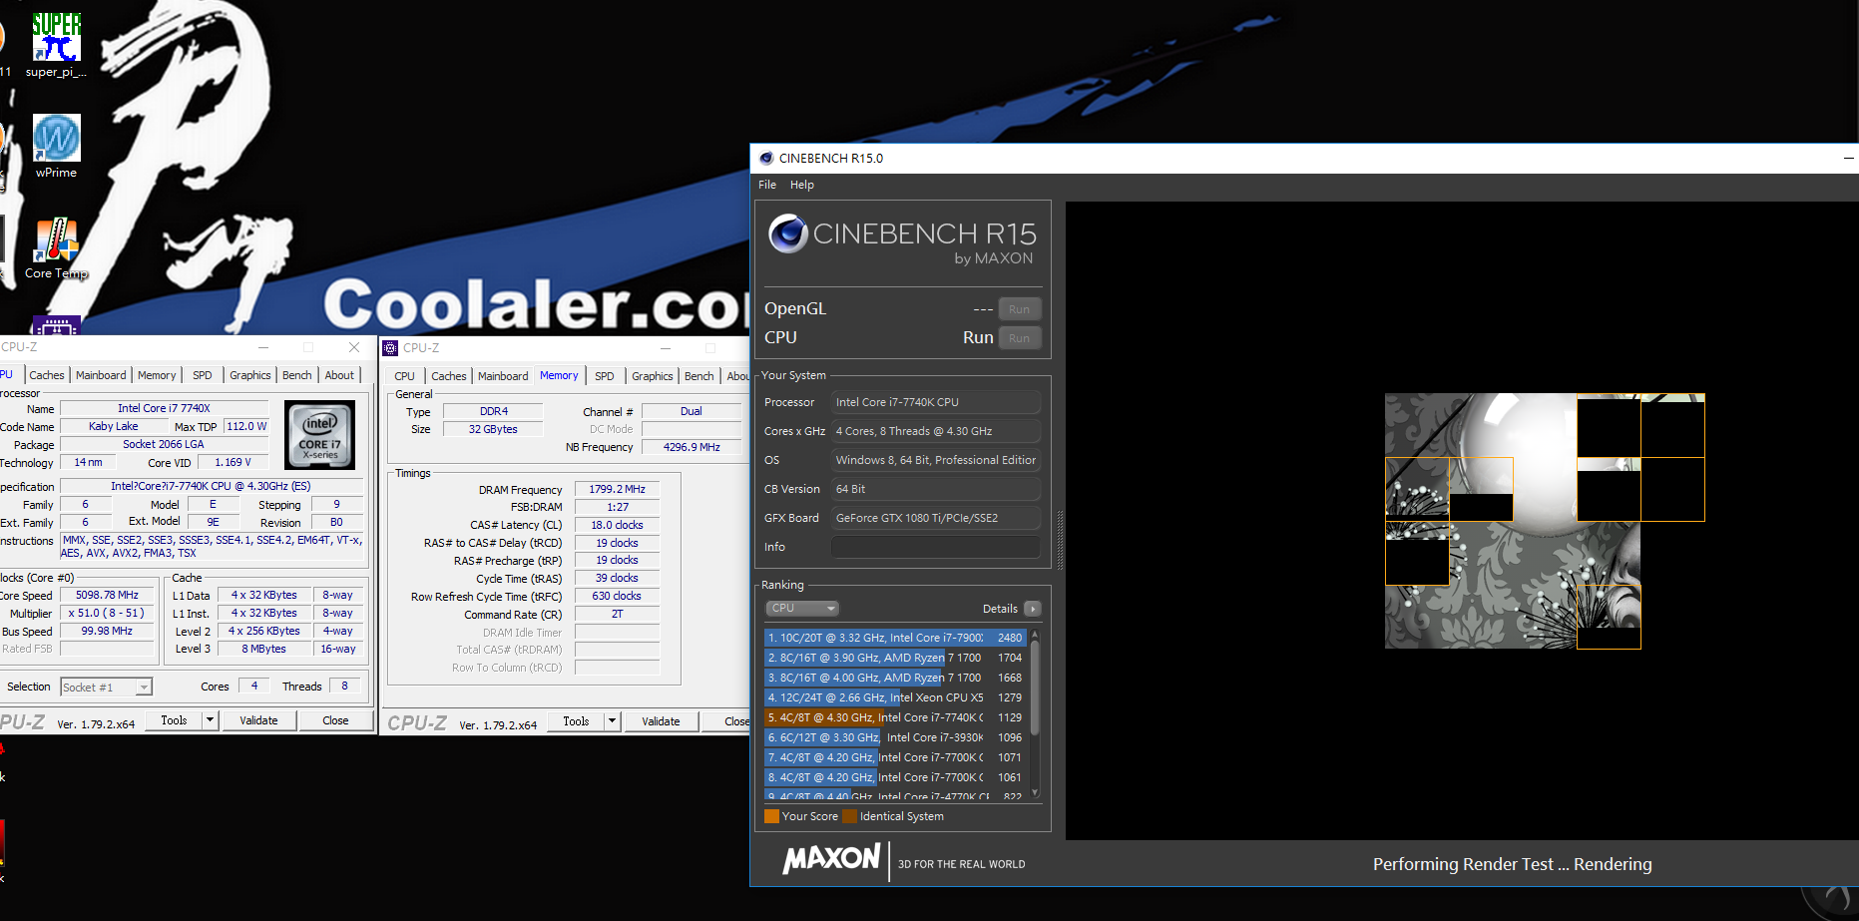Click the Multiplier x 51.0 value
The image size is (1859, 921).
click(107, 613)
